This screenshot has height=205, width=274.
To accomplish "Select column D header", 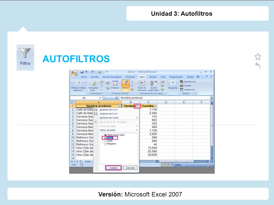I will (166, 102).
